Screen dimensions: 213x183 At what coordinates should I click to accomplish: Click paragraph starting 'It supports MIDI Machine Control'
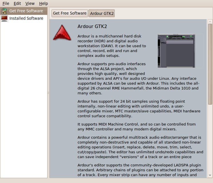(x=137, y=127)
